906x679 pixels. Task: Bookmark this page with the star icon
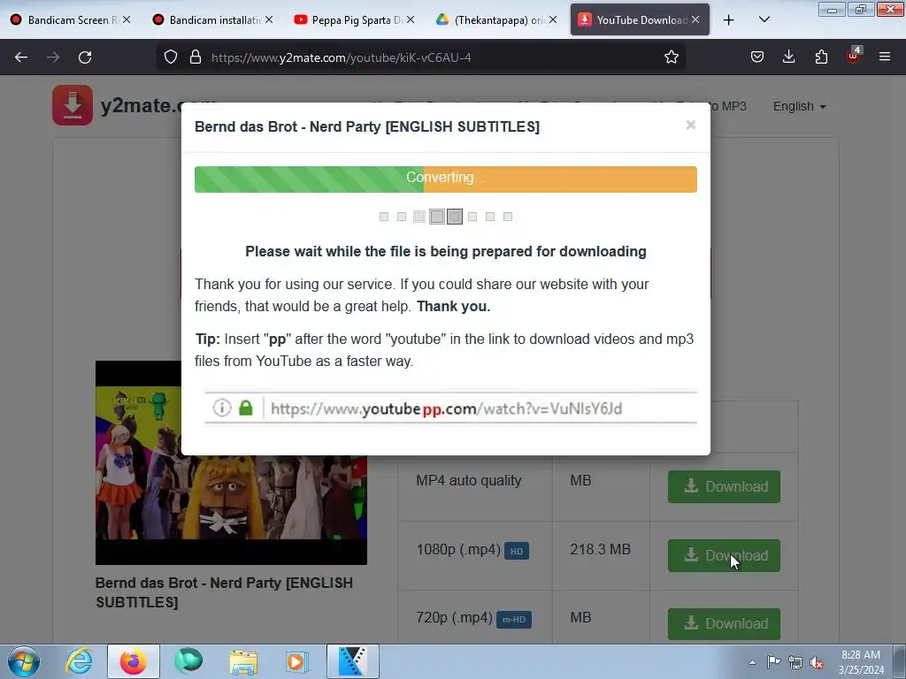(671, 57)
